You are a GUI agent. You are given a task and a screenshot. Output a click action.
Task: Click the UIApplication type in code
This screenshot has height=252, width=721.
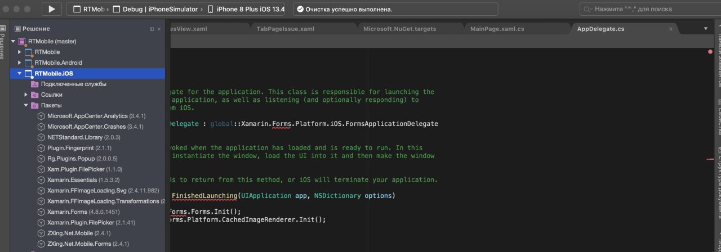(267, 196)
